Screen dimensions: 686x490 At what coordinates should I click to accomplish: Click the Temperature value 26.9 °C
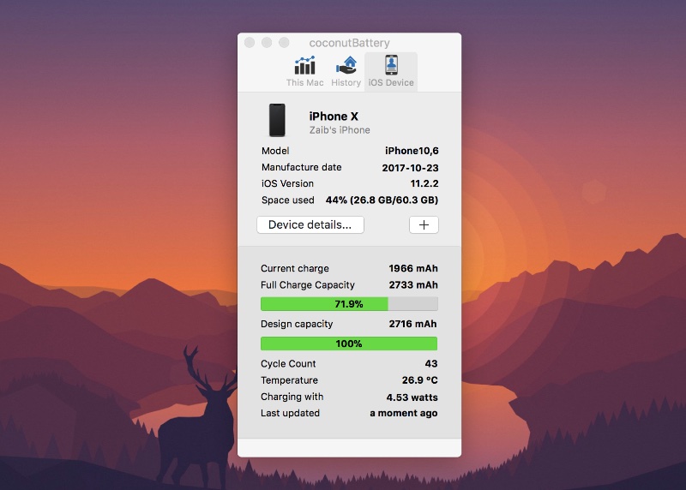419,380
